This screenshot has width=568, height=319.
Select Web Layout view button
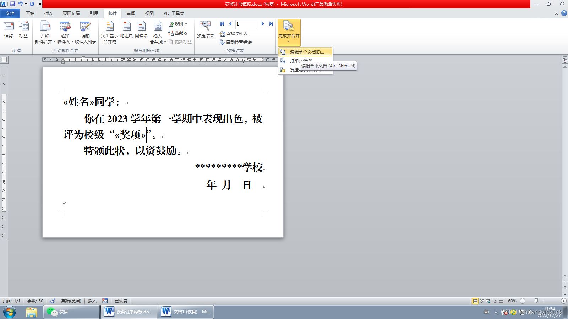[x=488, y=301]
